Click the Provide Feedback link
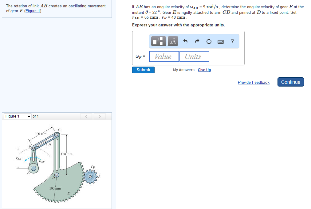This screenshot has width=311, height=209. coord(254,82)
